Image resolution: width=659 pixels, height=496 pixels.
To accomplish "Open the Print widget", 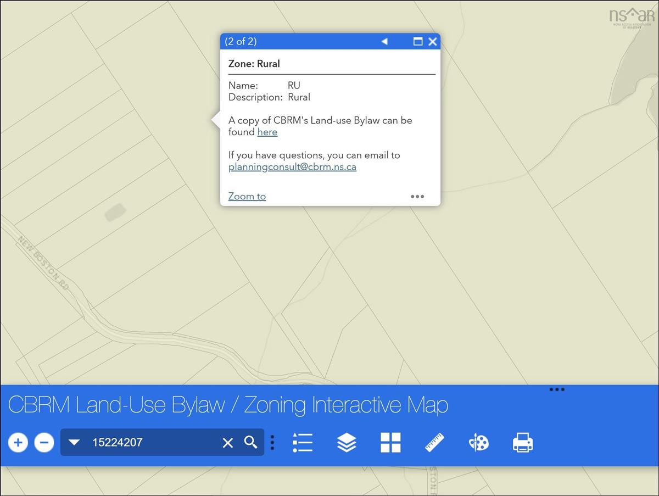I will coord(522,442).
